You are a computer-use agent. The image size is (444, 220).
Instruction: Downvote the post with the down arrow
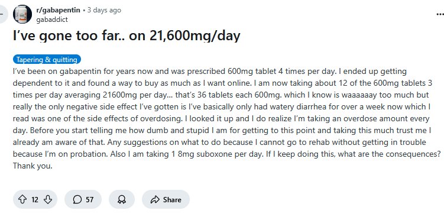tap(48, 200)
